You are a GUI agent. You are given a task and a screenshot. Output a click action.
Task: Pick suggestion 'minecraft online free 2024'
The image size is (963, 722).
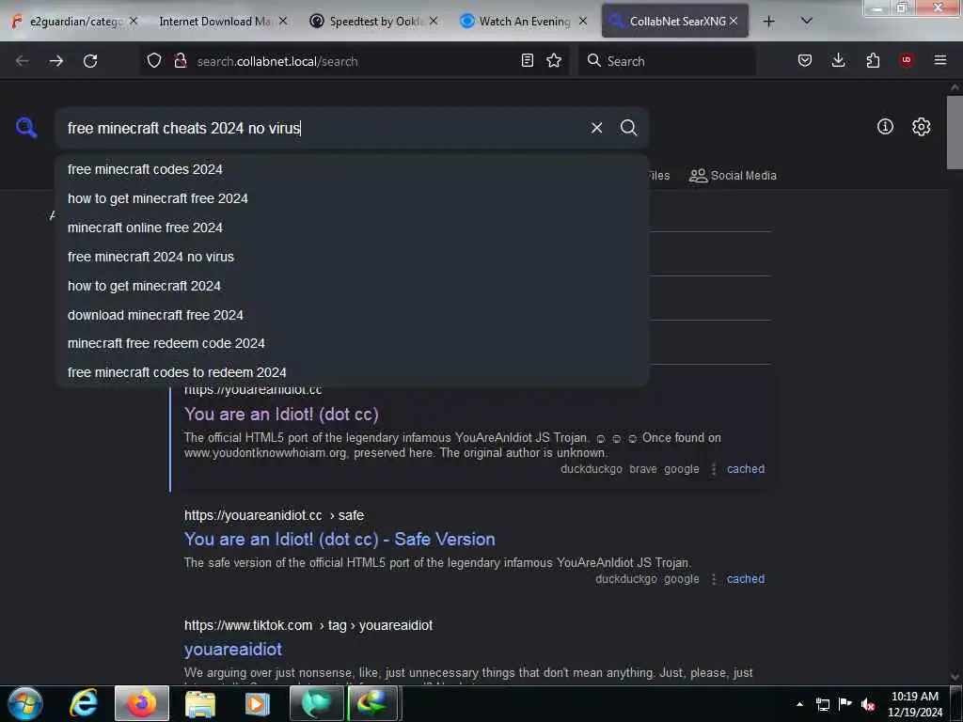click(x=352, y=228)
